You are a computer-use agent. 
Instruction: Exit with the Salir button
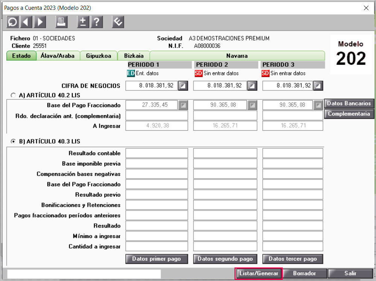click(x=350, y=273)
